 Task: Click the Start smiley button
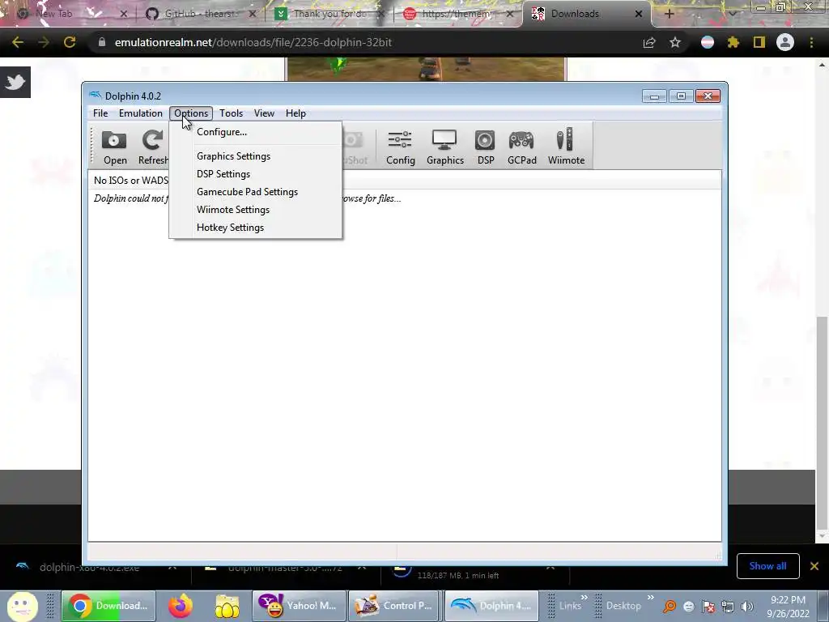[x=22, y=606]
